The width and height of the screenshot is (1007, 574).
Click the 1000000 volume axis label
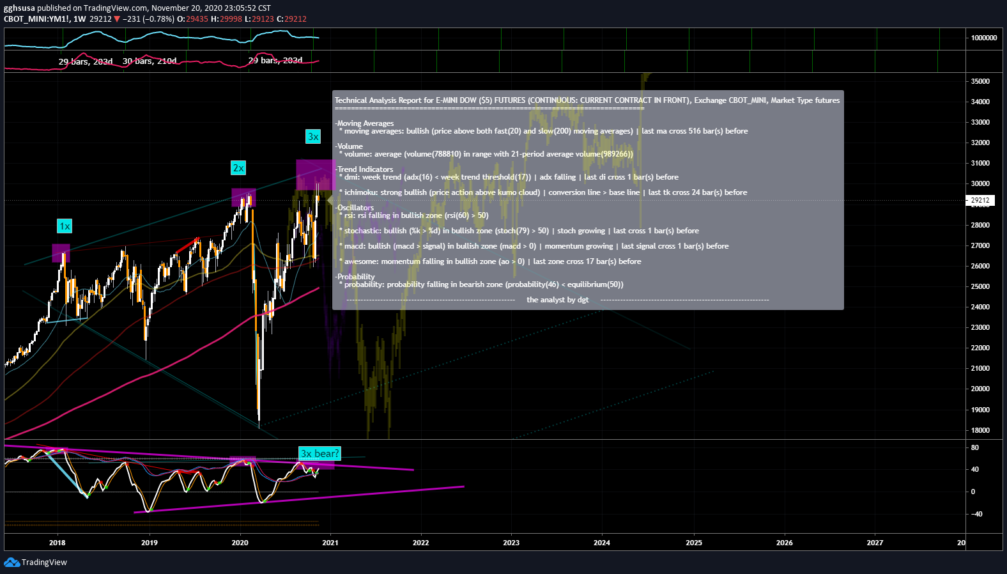pyautogui.click(x=984, y=38)
